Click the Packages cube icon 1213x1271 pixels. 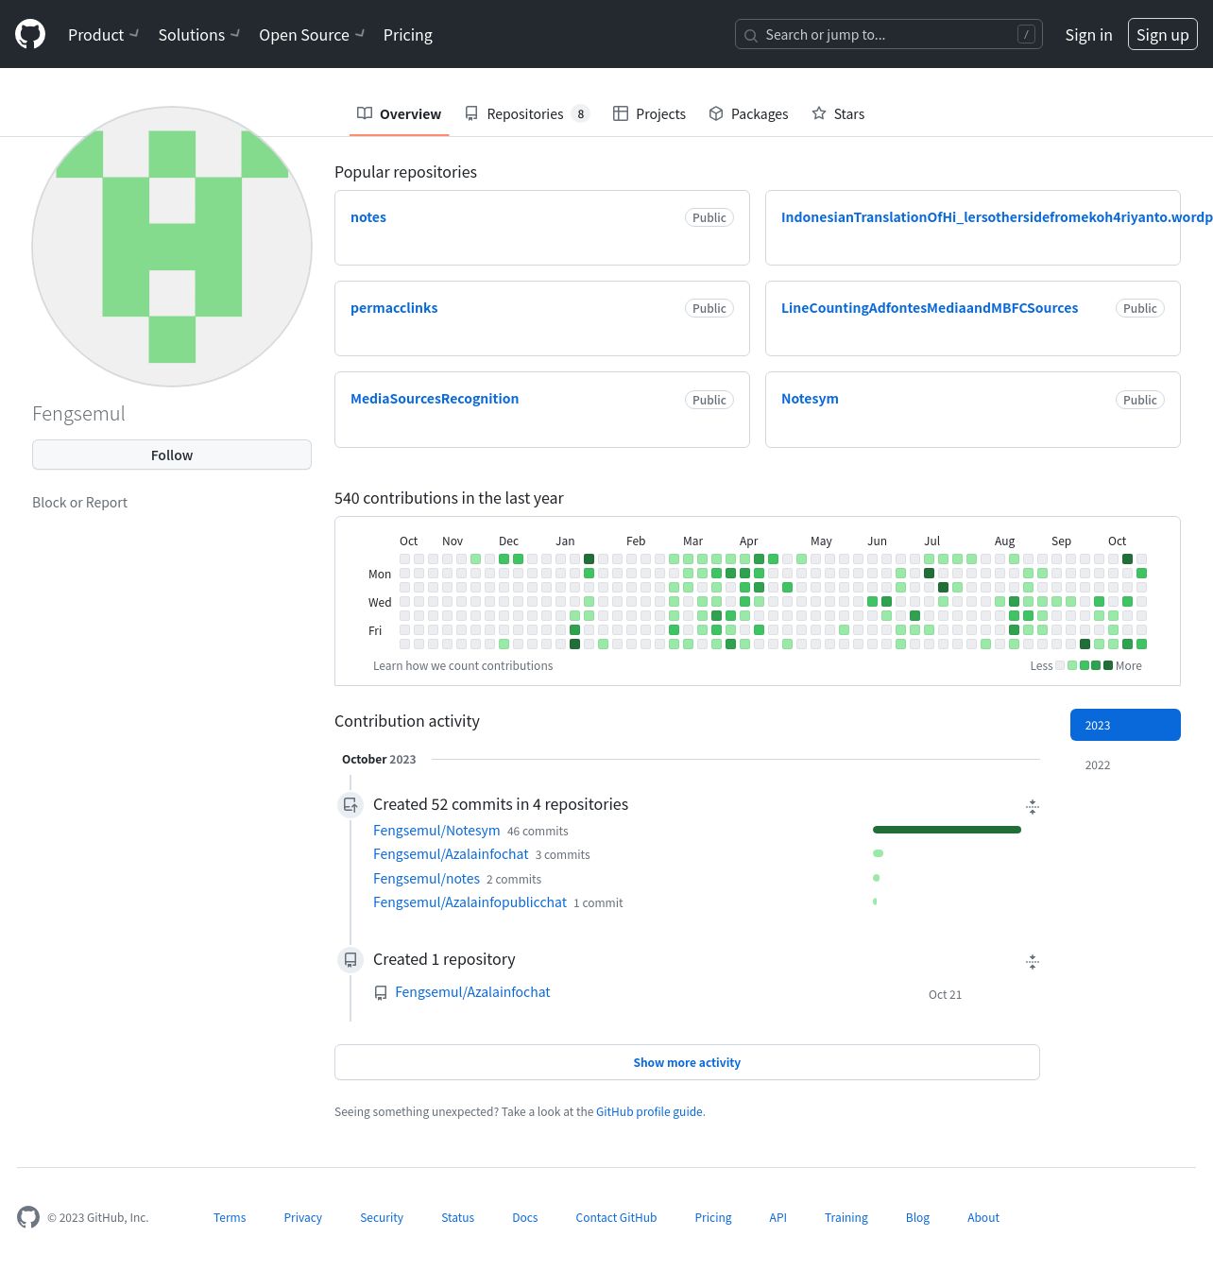pos(716,113)
